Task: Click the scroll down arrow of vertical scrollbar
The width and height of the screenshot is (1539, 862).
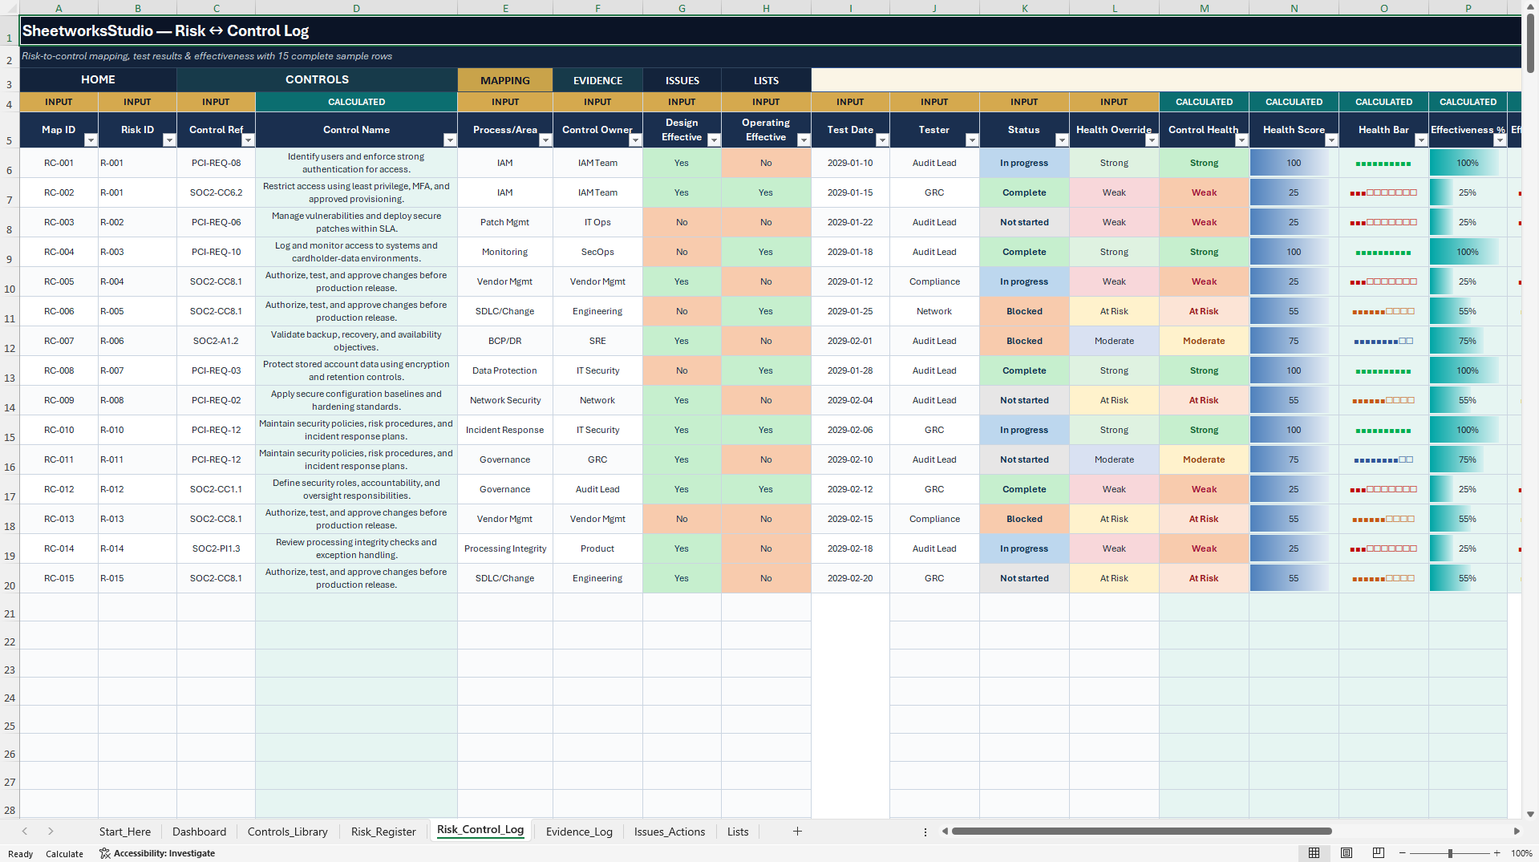Action: click(x=1531, y=814)
